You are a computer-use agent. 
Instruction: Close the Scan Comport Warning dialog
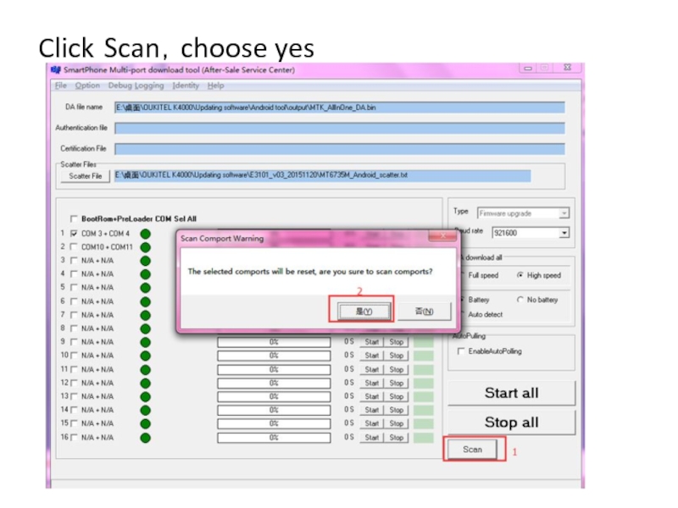(442, 236)
